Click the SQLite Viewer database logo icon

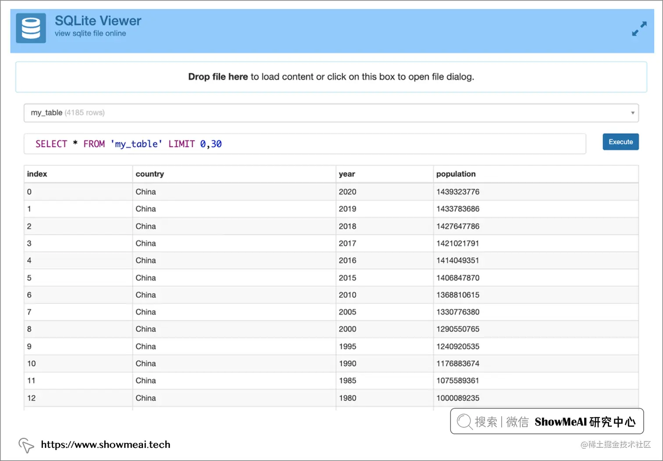pyautogui.click(x=31, y=28)
